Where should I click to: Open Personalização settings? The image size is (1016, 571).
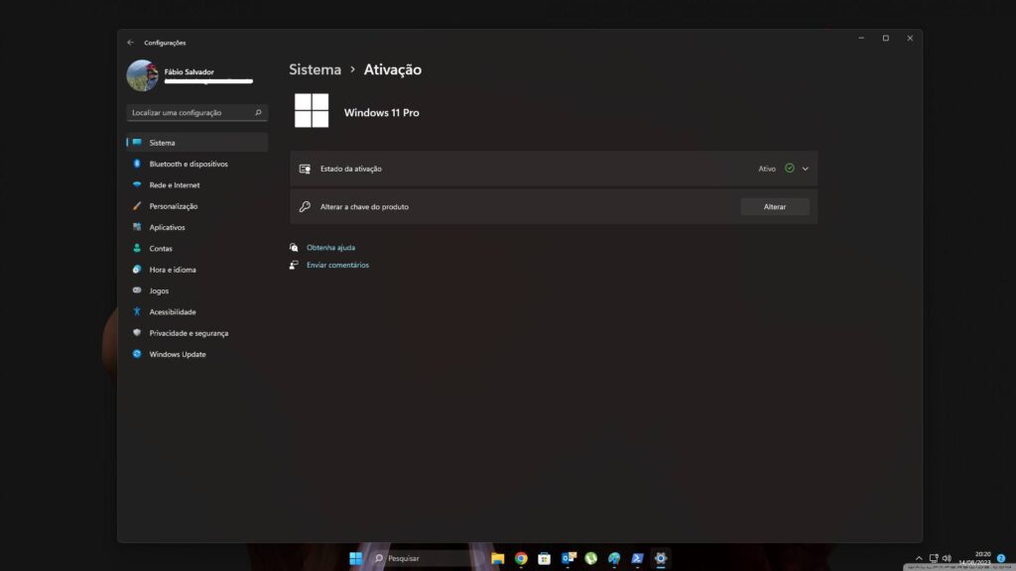(x=197, y=206)
